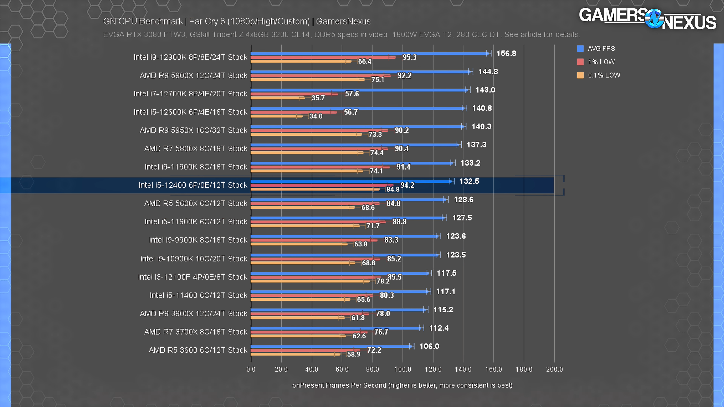Click the 66.4 value for i9-12900K
This screenshot has width=724, height=407.
(x=365, y=61)
